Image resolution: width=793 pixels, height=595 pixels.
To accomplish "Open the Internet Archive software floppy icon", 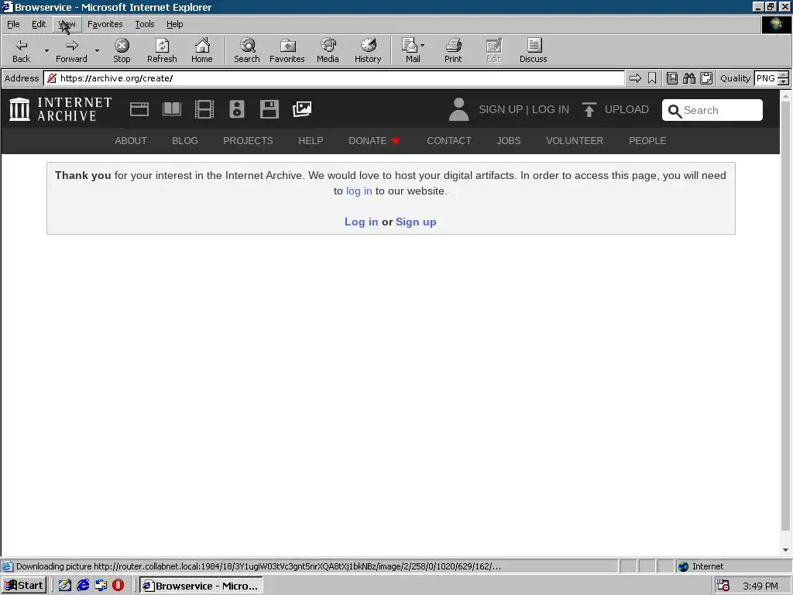I will (x=269, y=109).
